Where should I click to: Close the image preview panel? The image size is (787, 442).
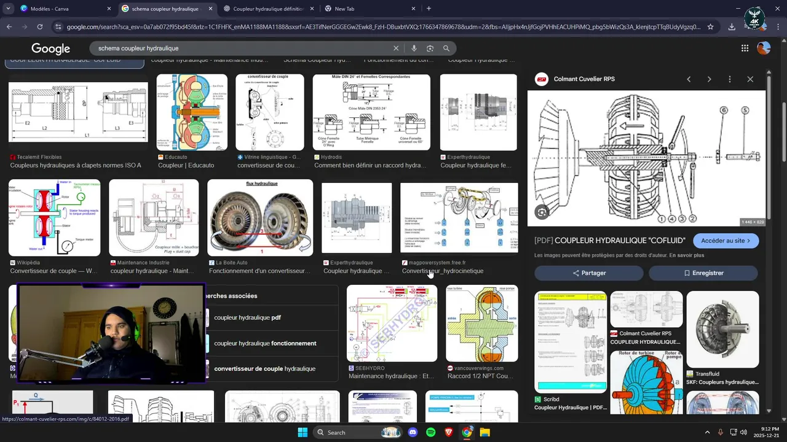pyautogui.click(x=750, y=79)
